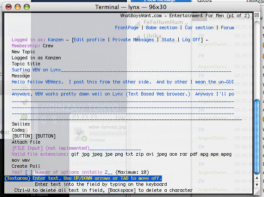The image size is (264, 197).
Task: Go to the Babe section link
Action: [162, 28]
